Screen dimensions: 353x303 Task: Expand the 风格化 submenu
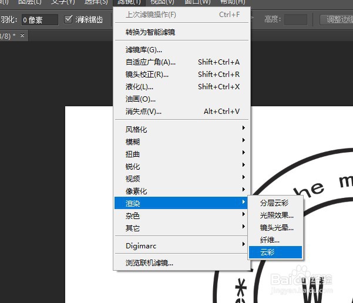[x=181, y=129]
